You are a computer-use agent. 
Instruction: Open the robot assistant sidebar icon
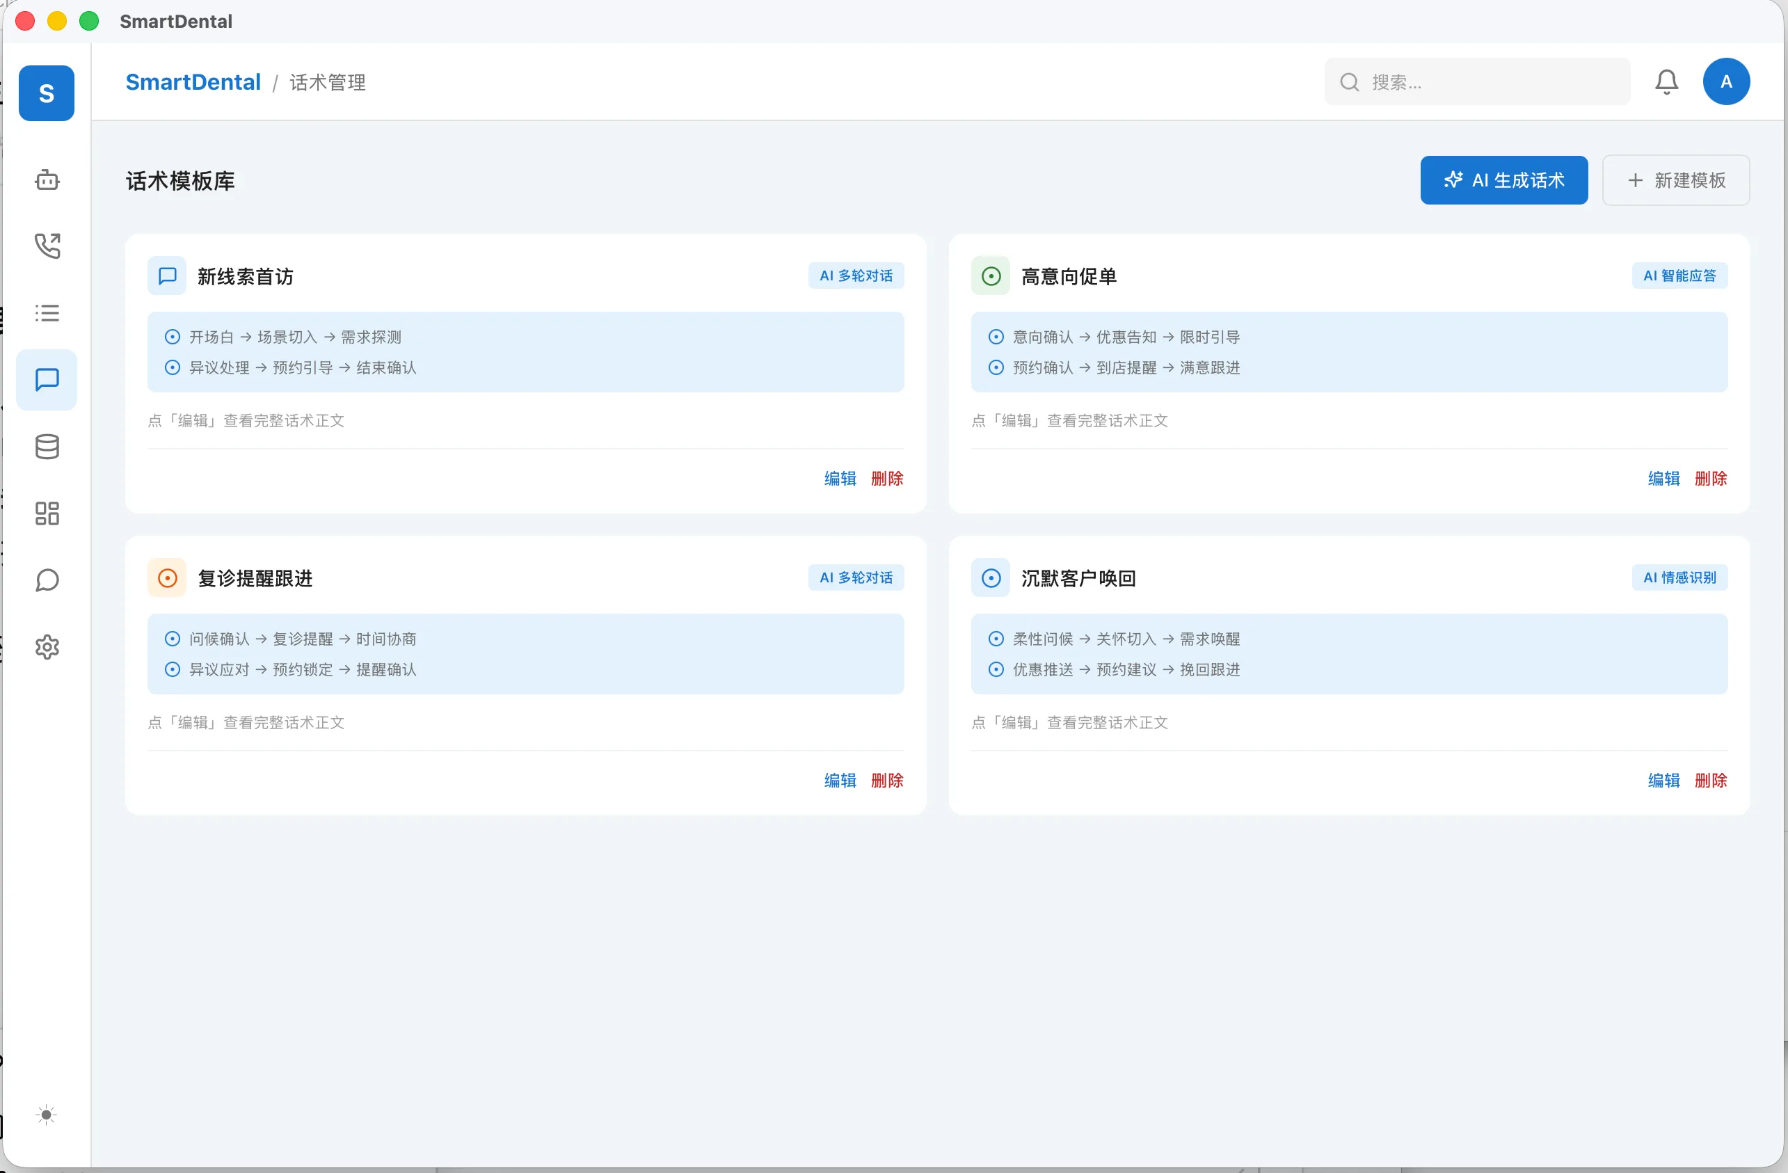tap(47, 179)
